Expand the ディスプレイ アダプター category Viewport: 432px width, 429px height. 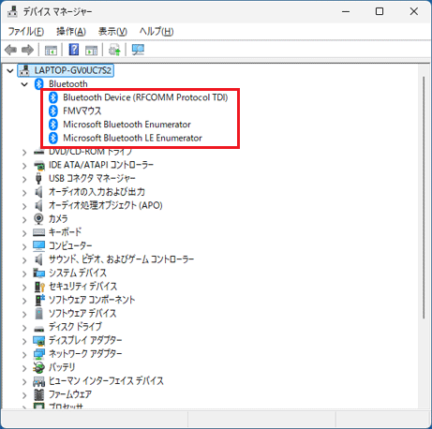tap(24, 341)
